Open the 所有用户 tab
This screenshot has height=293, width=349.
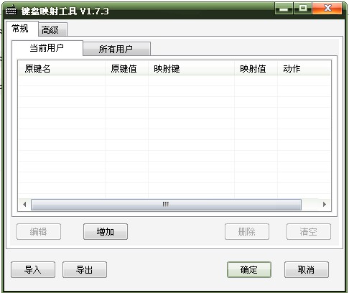[x=116, y=49]
